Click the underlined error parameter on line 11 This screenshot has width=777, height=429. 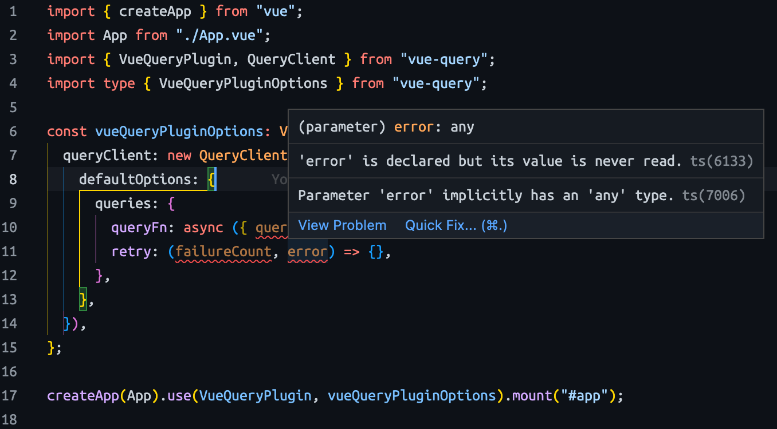point(307,251)
